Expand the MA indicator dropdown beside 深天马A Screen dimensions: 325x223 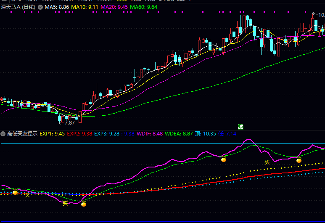coord(40,7)
